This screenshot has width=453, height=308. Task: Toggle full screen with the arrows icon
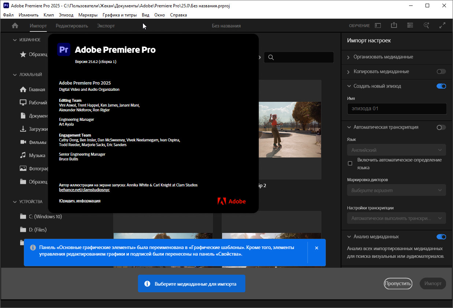442,26
